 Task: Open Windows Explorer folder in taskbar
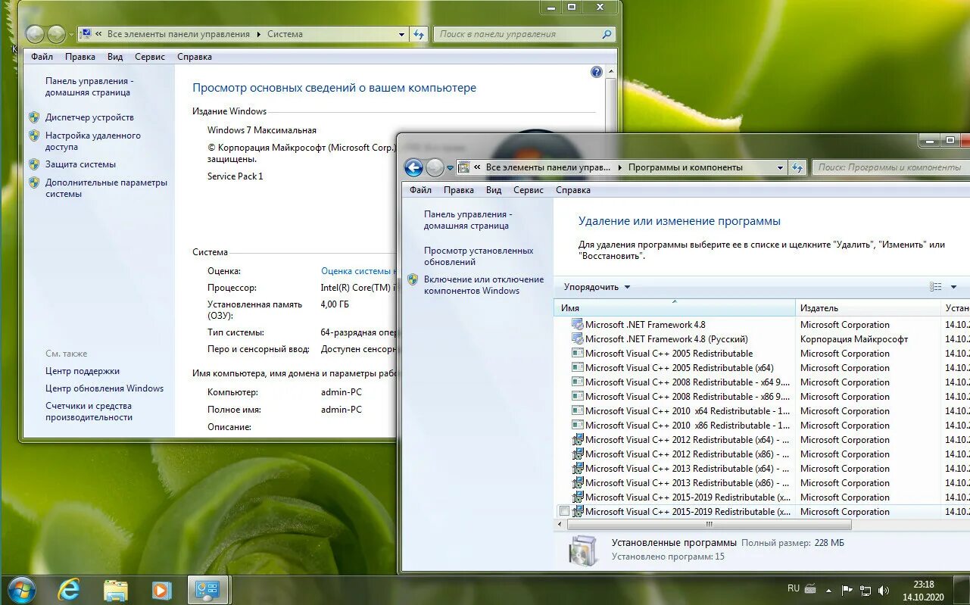click(x=116, y=590)
